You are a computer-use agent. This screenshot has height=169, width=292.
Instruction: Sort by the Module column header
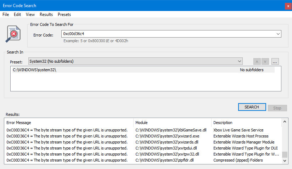(173, 123)
